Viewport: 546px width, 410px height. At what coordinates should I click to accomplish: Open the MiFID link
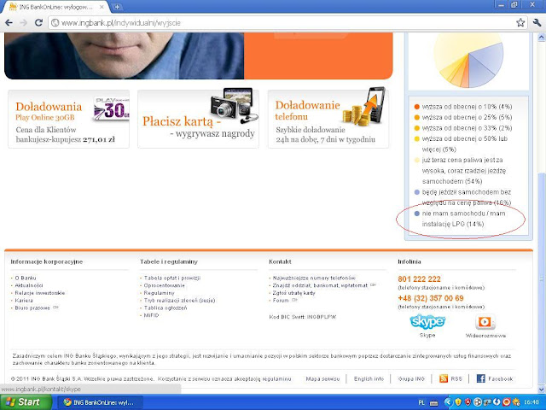(x=152, y=315)
